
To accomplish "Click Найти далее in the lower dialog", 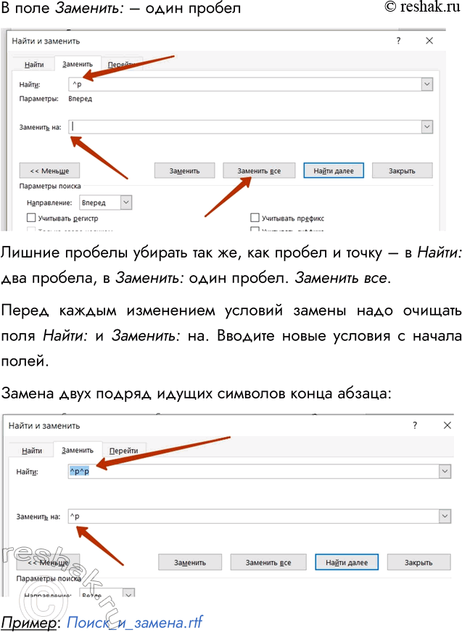I will tap(347, 562).
